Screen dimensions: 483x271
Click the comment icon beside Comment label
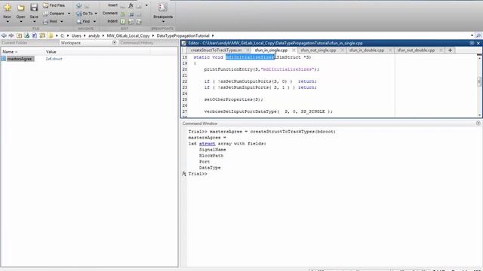coord(123,14)
